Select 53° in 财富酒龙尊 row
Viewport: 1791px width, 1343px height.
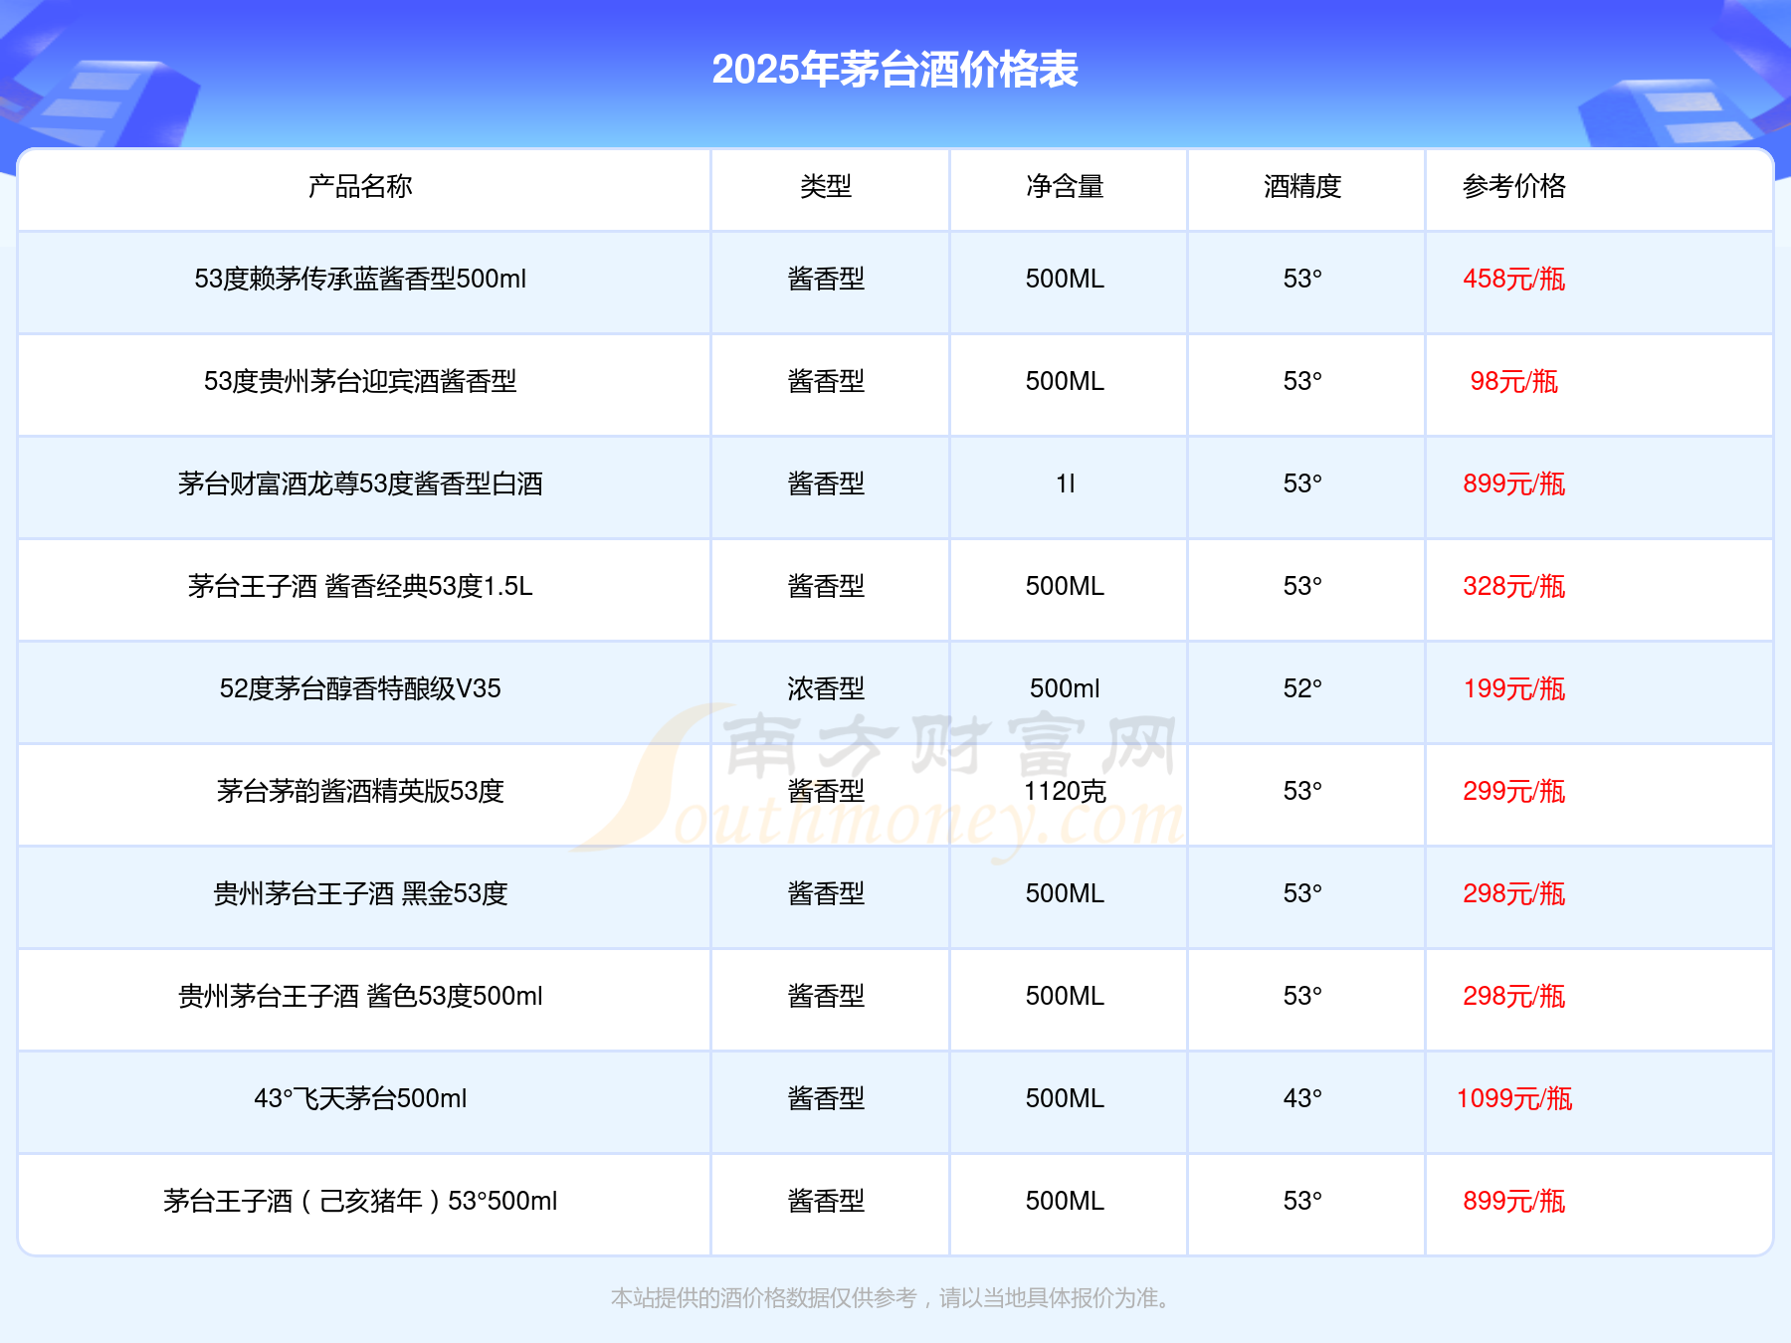pyautogui.click(x=1302, y=483)
